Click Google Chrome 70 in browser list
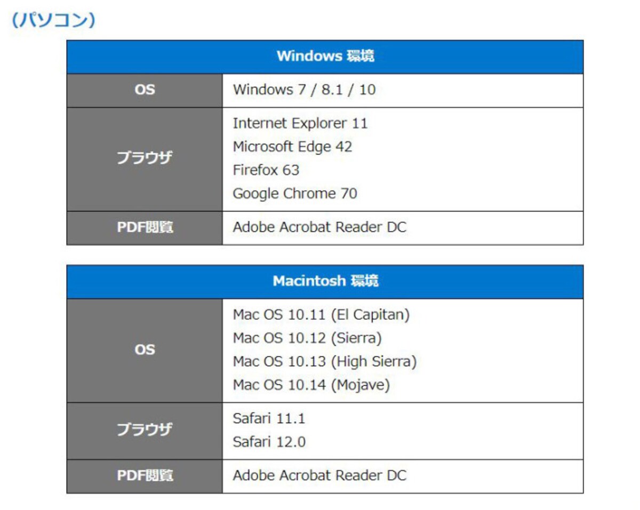This screenshot has width=640, height=510. pyautogui.click(x=295, y=193)
